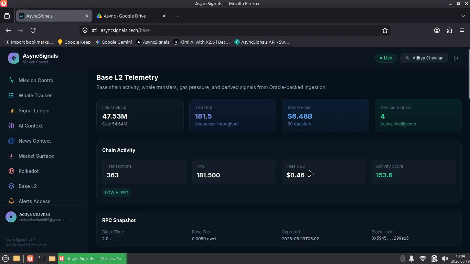Open the Firefox hamburger menu
The height and width of the screenshot is (264, 470).
coord(462,30)
